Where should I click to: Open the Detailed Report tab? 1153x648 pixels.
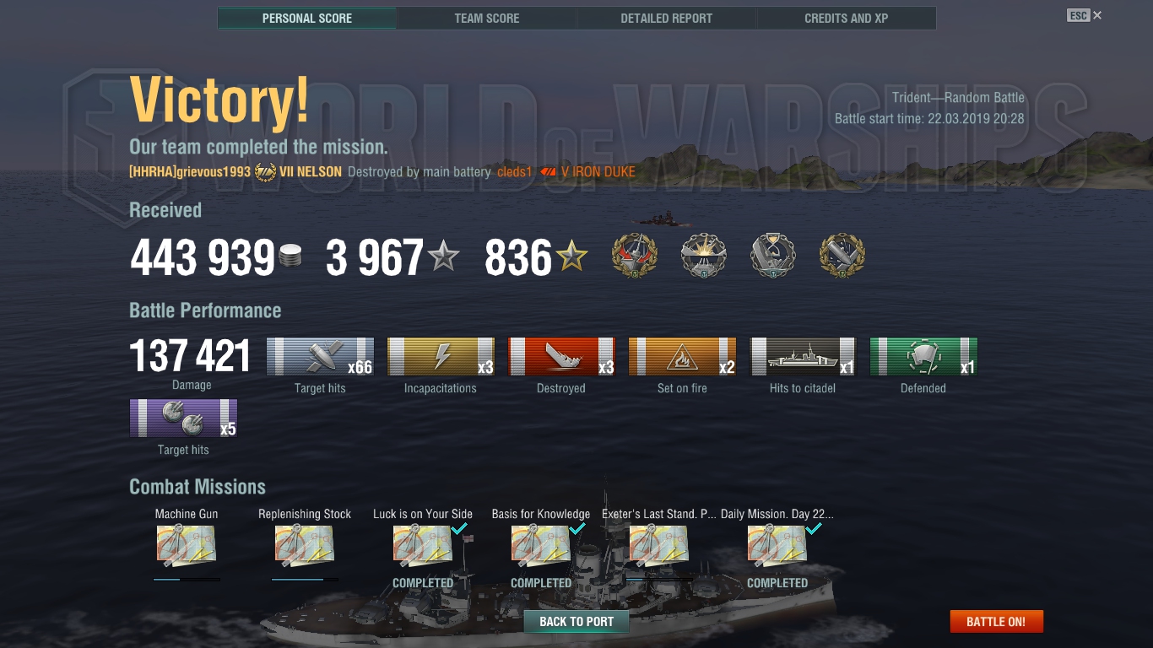coord(667,18)
